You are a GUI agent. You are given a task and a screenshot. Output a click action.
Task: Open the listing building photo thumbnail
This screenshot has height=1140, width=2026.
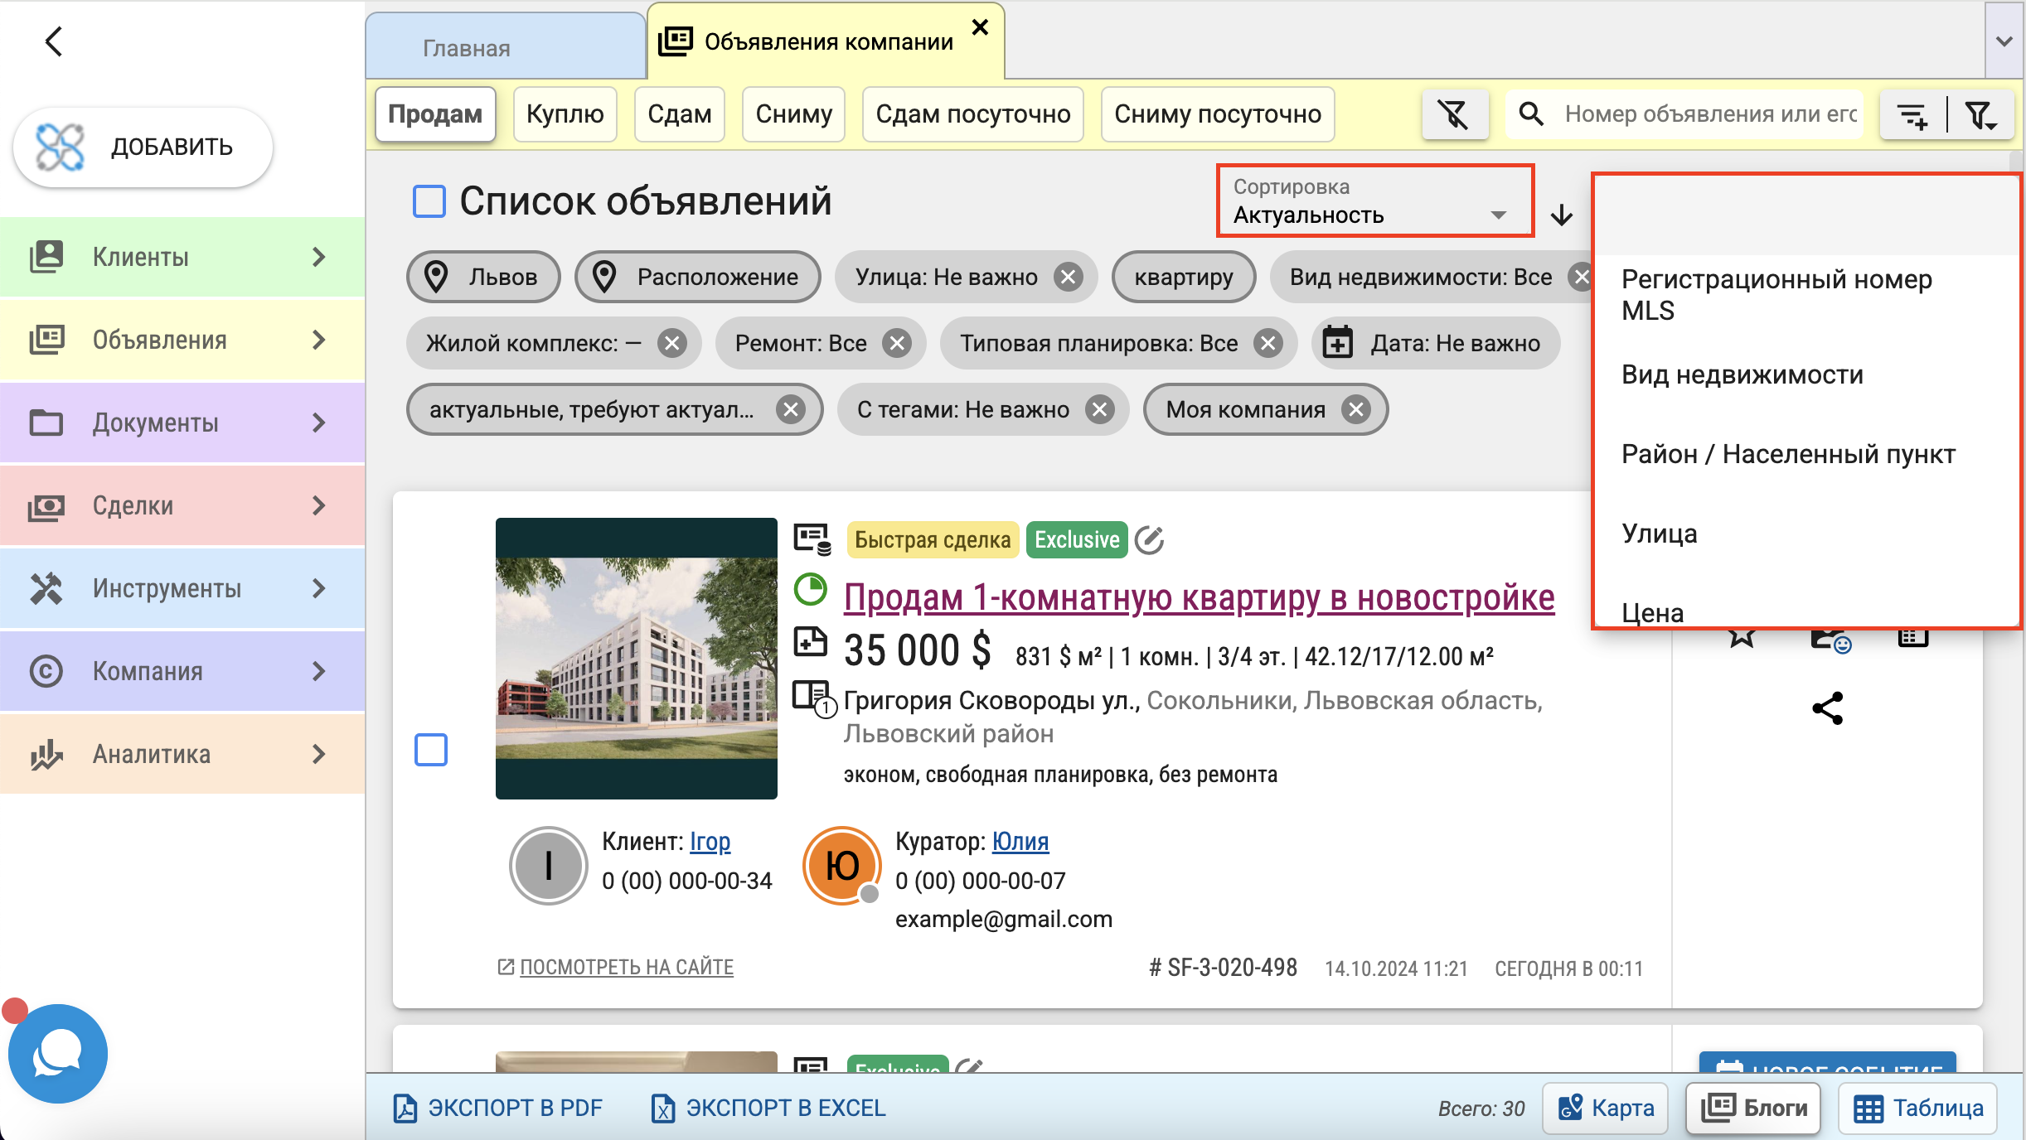pos(637,659)
